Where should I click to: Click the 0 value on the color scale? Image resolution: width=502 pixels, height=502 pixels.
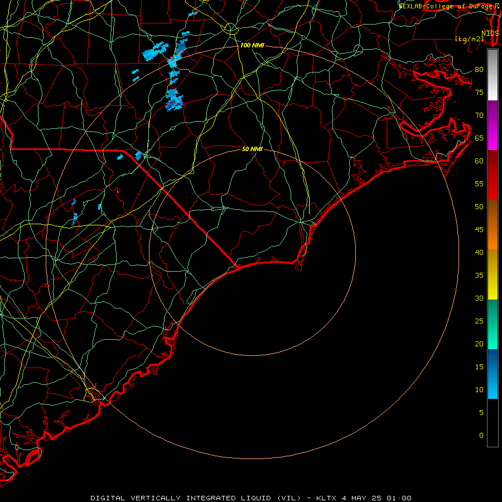point(481,436)
